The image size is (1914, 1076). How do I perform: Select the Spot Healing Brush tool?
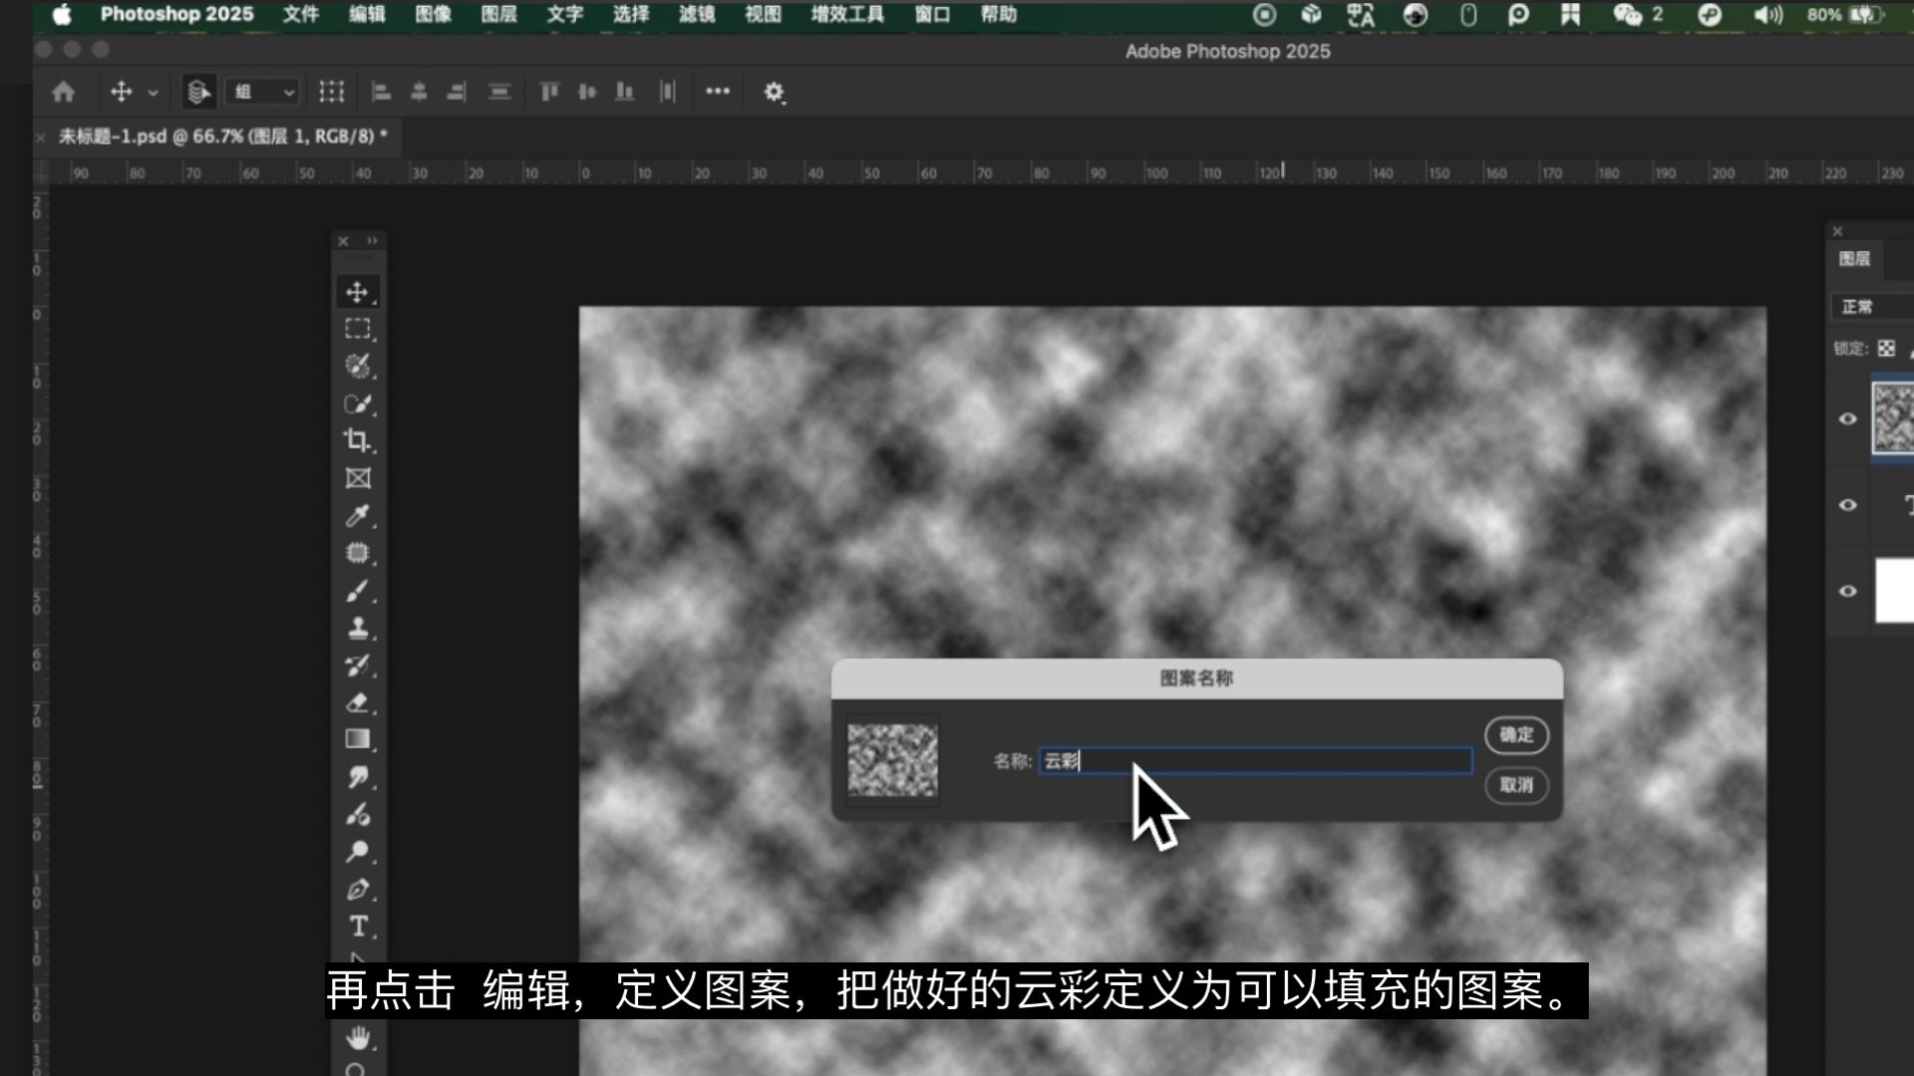358,553
